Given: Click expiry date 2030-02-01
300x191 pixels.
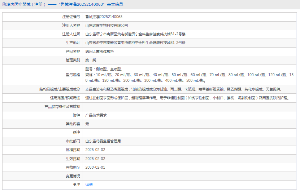Looking at the screenshot, I should pyautogui.click(x=95, y=167).
